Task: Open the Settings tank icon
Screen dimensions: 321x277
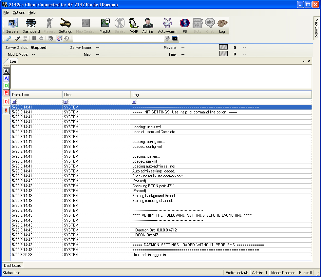Action: point(65,26)
